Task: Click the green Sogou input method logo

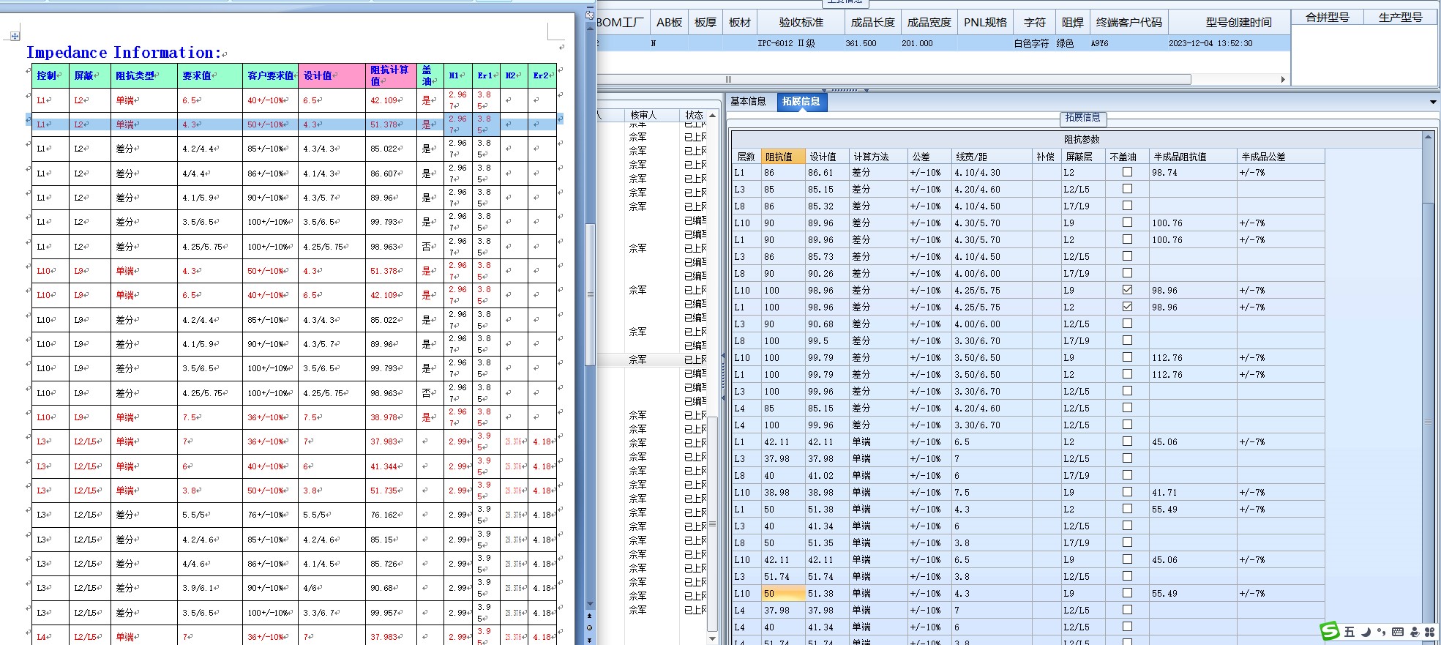Action: pyautogui.click(x=1329, y=631)
